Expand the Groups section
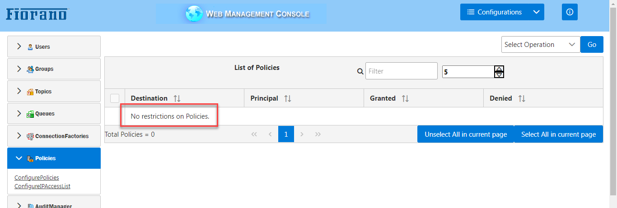617x208 pixels. (54, 69)
